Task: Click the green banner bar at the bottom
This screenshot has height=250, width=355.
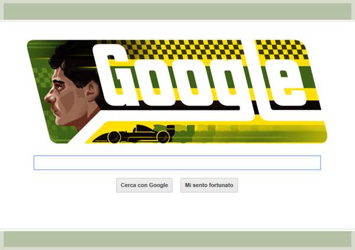Action: 177,239
